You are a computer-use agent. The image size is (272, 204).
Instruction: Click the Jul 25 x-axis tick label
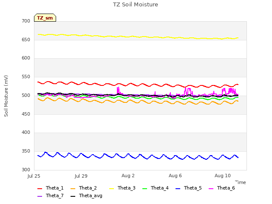click(34, 176)
